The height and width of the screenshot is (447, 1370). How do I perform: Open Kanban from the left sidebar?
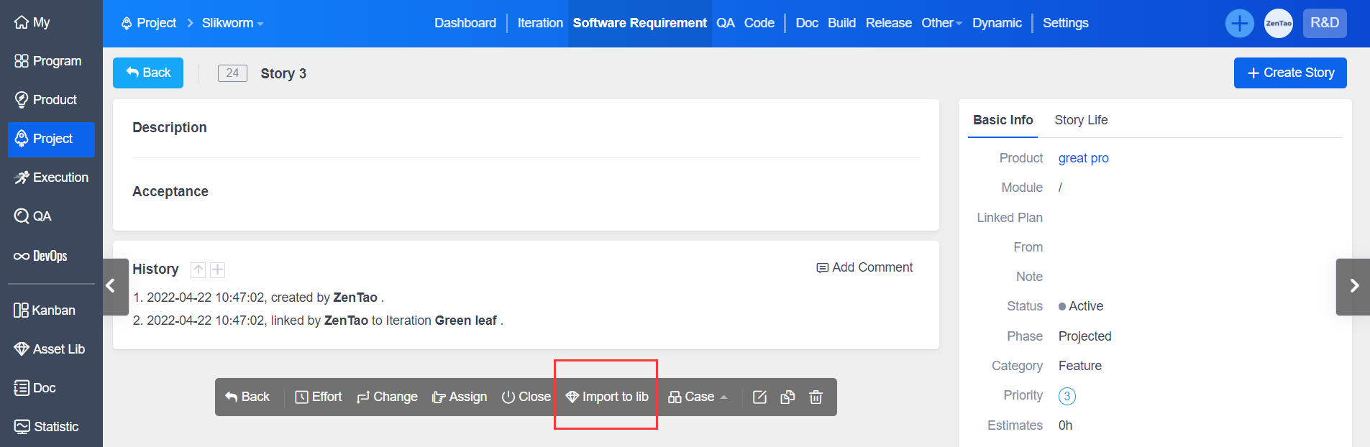click(45, 310)
